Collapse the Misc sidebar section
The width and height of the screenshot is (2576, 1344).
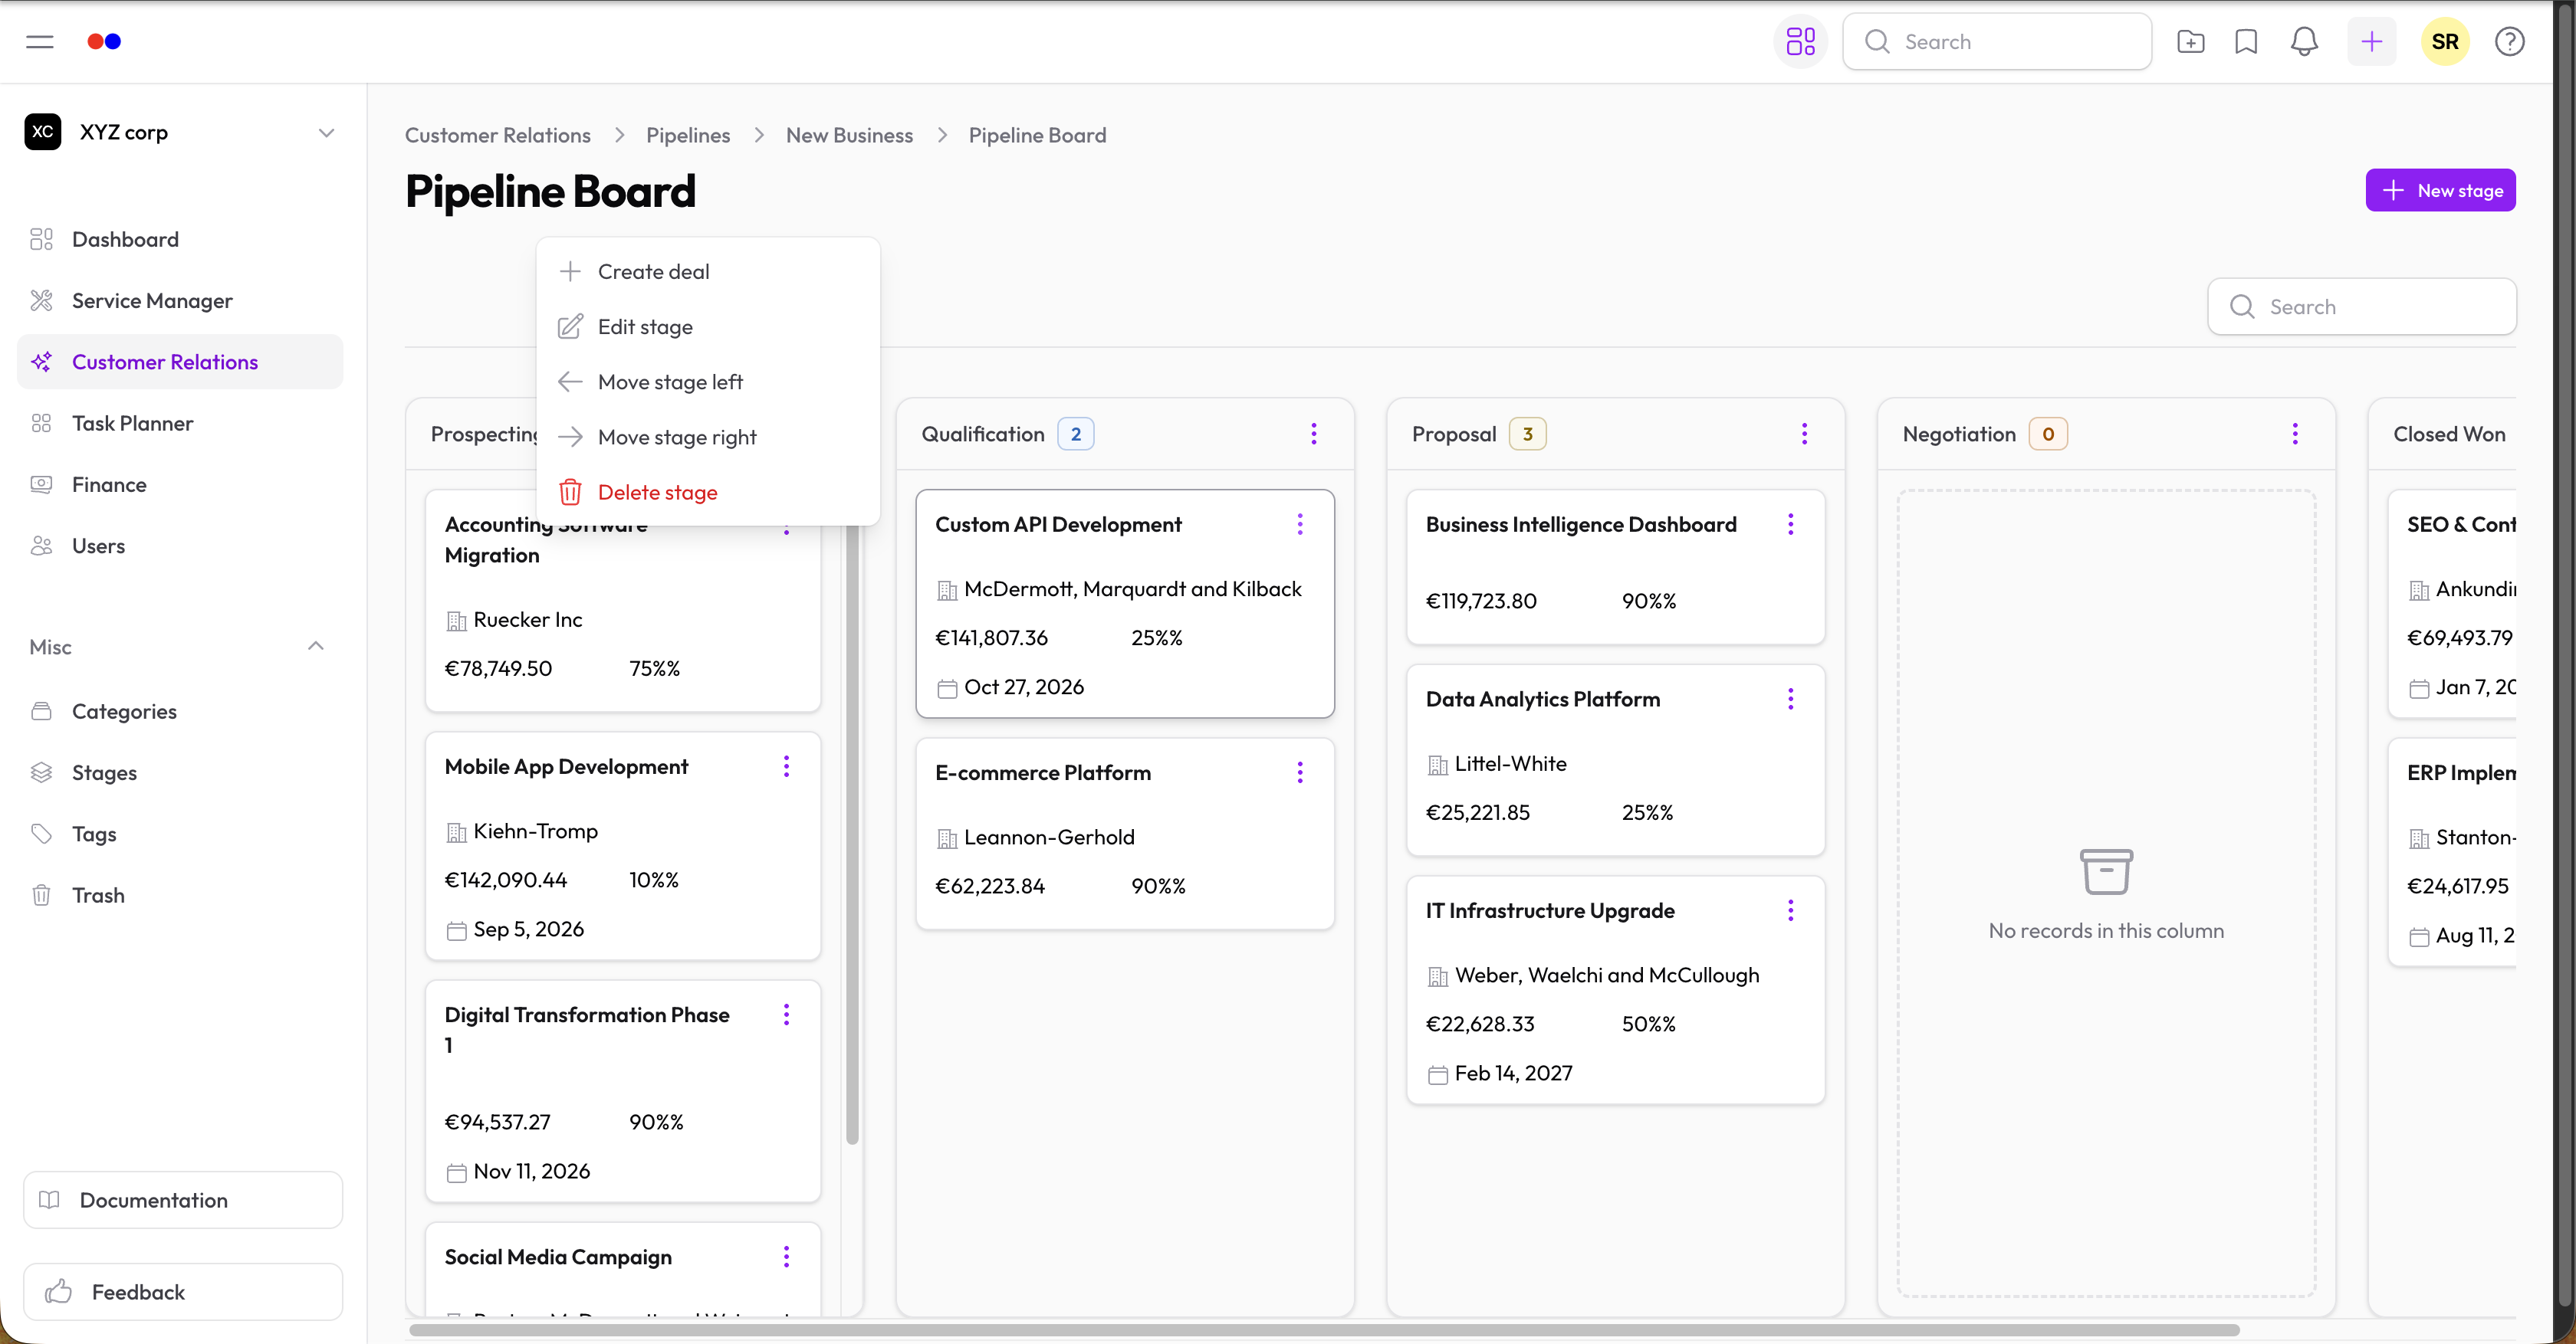316,647
